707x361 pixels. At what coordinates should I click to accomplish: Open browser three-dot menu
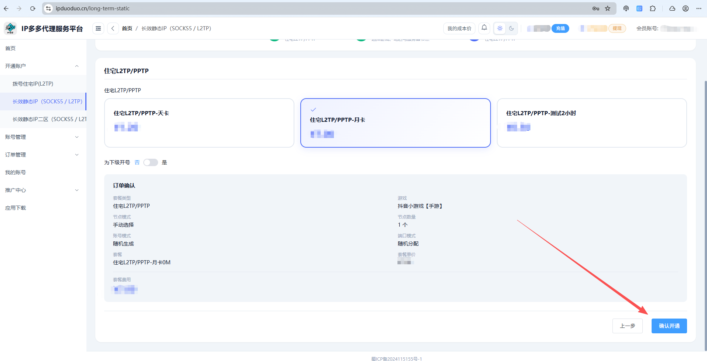coord(699,8)
